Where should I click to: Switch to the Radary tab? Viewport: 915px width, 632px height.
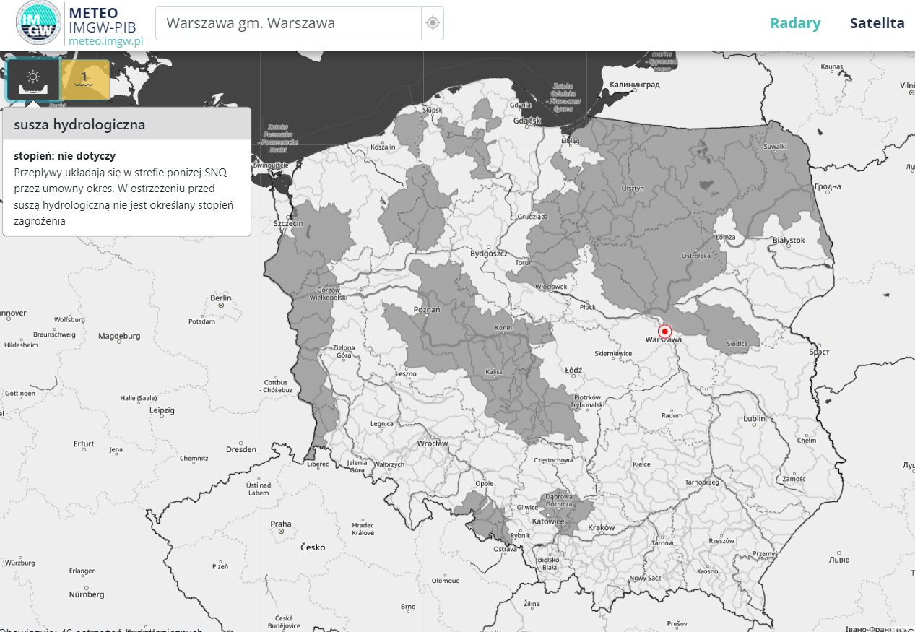point(795,23)
